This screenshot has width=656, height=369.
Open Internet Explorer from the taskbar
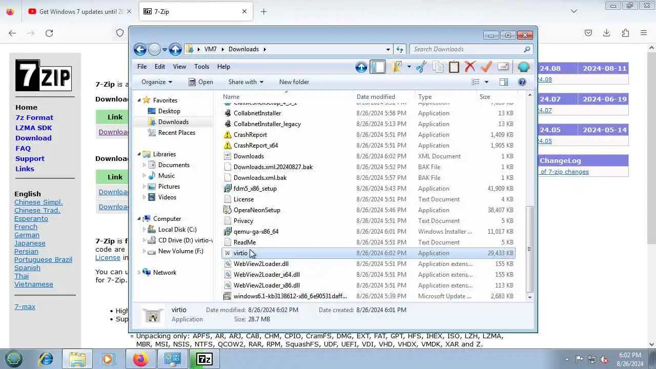pos(46,359)
